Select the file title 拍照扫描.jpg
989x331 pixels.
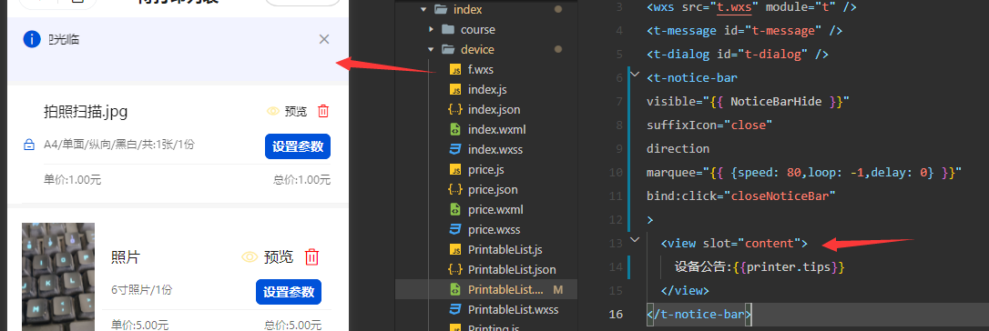pos(86,112)
